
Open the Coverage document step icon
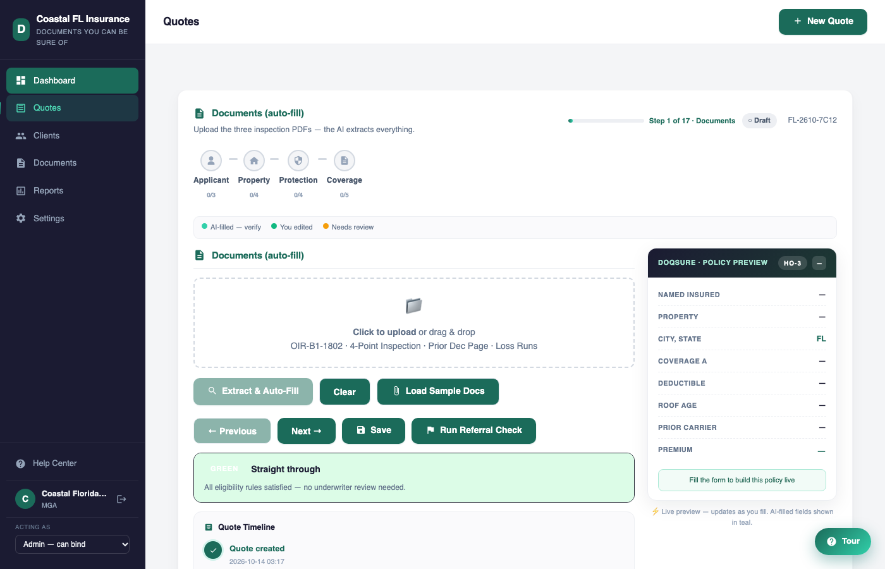click(345, 161)
